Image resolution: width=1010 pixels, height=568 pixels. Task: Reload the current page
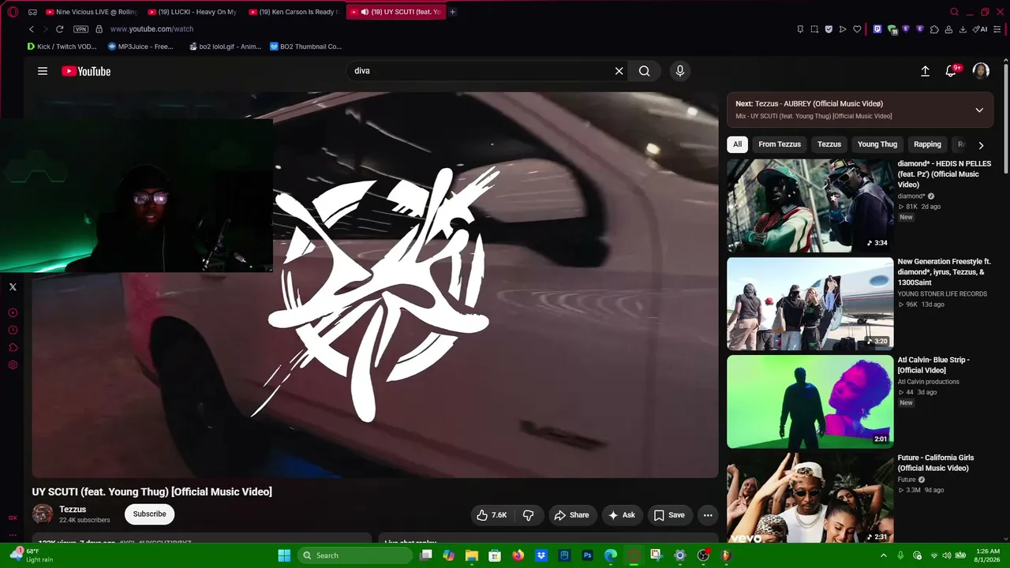coord(59,29)
